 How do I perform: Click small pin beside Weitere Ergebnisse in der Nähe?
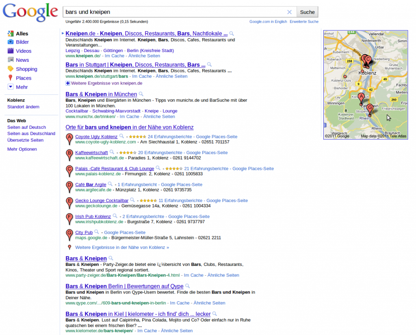click(x=69, y=248)
